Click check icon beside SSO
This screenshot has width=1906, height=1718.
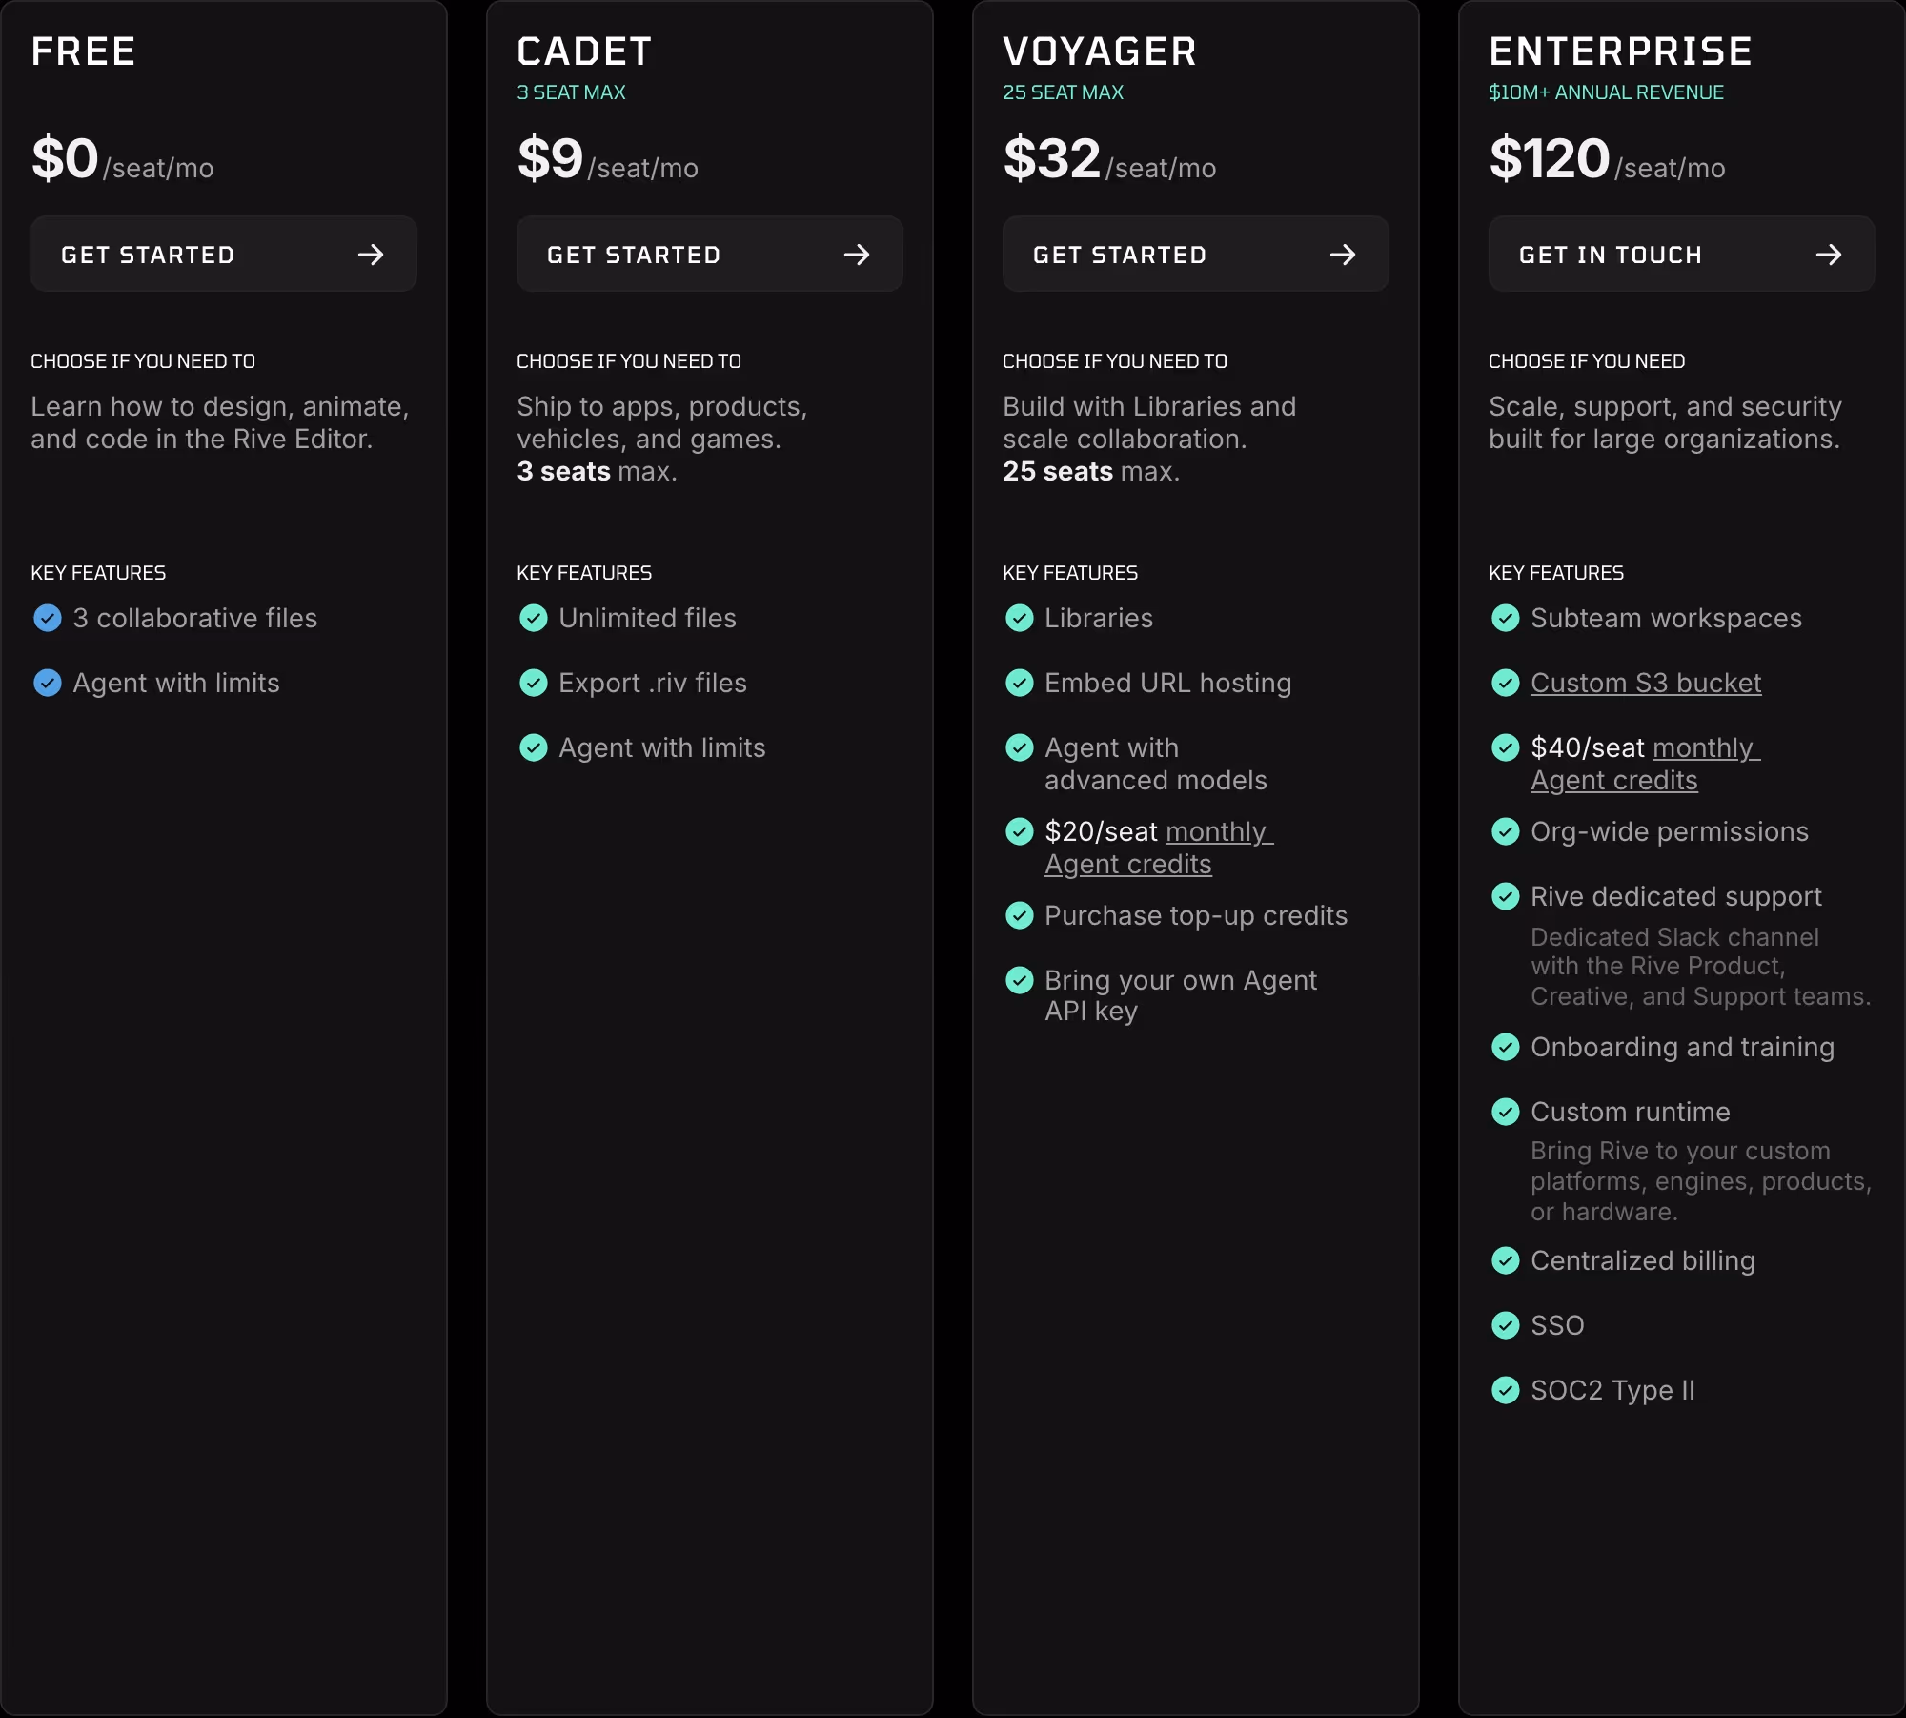(x=1506, y=1325)
